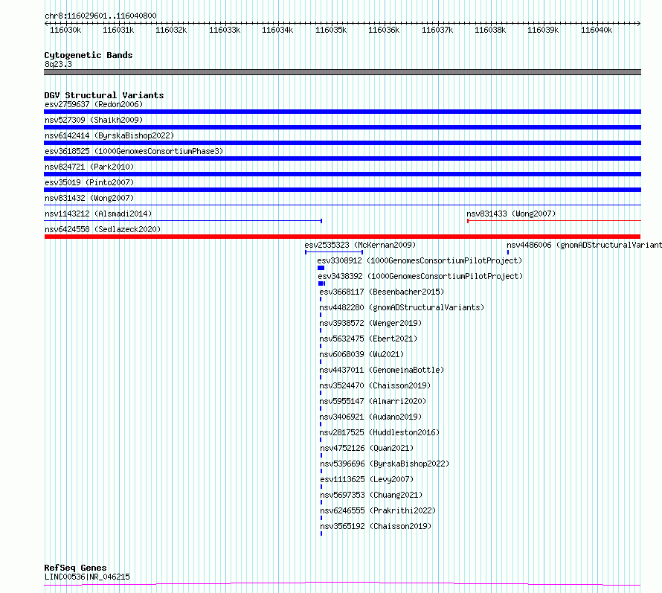Select nsv3524470 (Chaisson2019) label

(375, 385)
